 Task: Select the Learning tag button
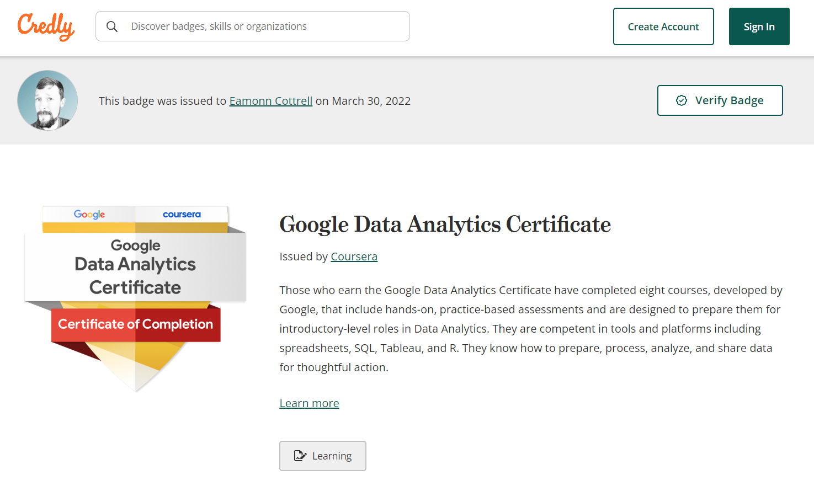(323, 456)
